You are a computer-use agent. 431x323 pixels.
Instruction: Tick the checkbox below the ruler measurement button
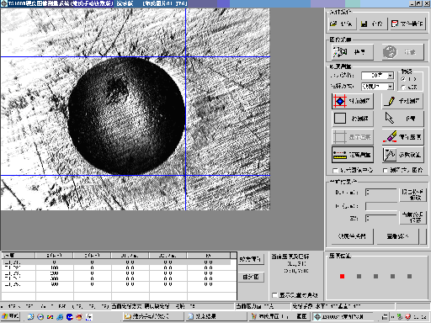pyautogui.click(x=335, y=170)
